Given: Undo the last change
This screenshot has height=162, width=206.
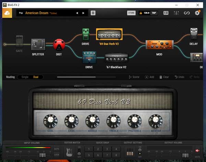Looking at the screenshot, I should (x=179, y=77).
